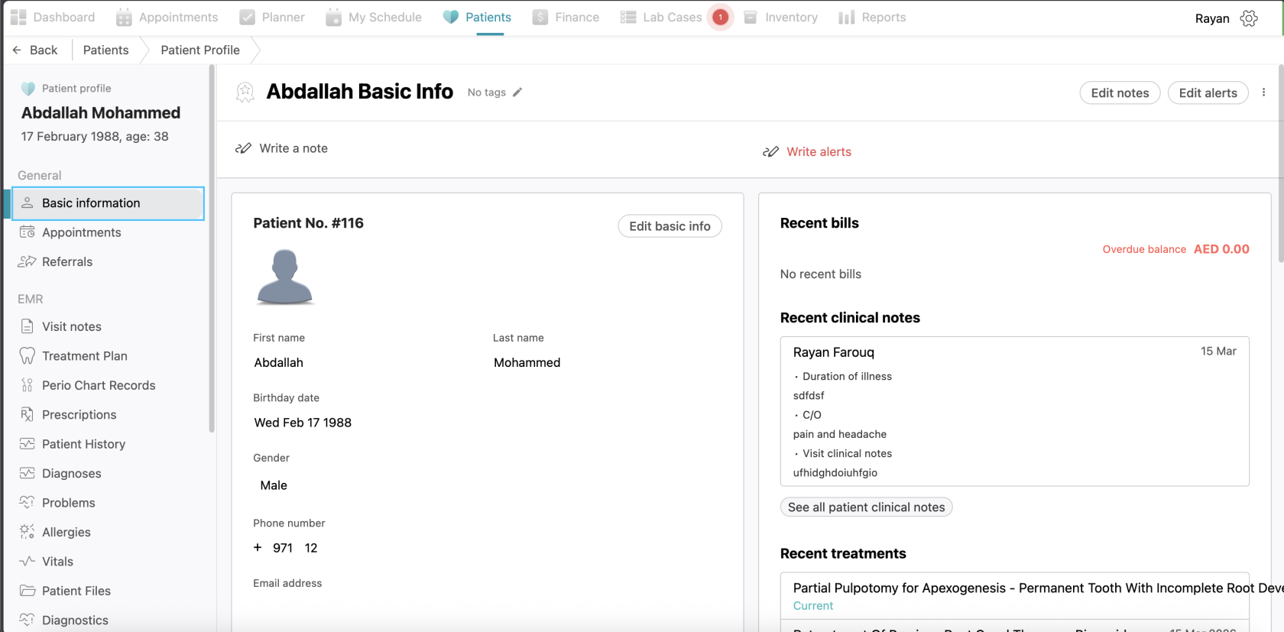Click the Patients breadcrumb link
Screen dimensions: 1284x632
[105, 50]
